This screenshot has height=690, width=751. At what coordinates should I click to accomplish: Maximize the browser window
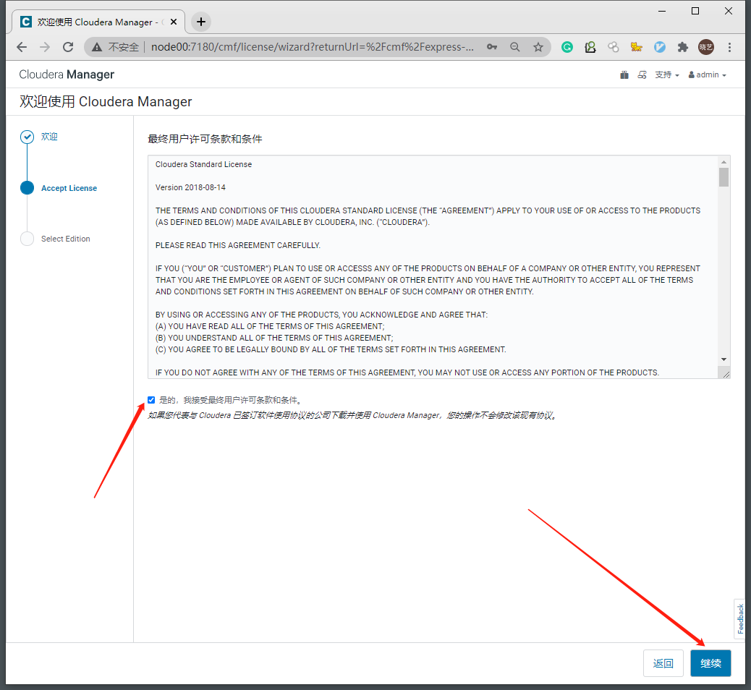(695, 11)
